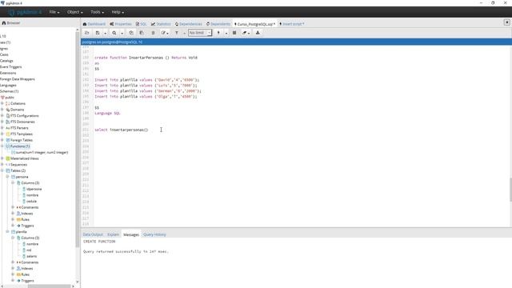The width and height of the screenshot is (512, 288).
Task: Click the Delete trash toolbar icon
Action: (x=153, y=33)
